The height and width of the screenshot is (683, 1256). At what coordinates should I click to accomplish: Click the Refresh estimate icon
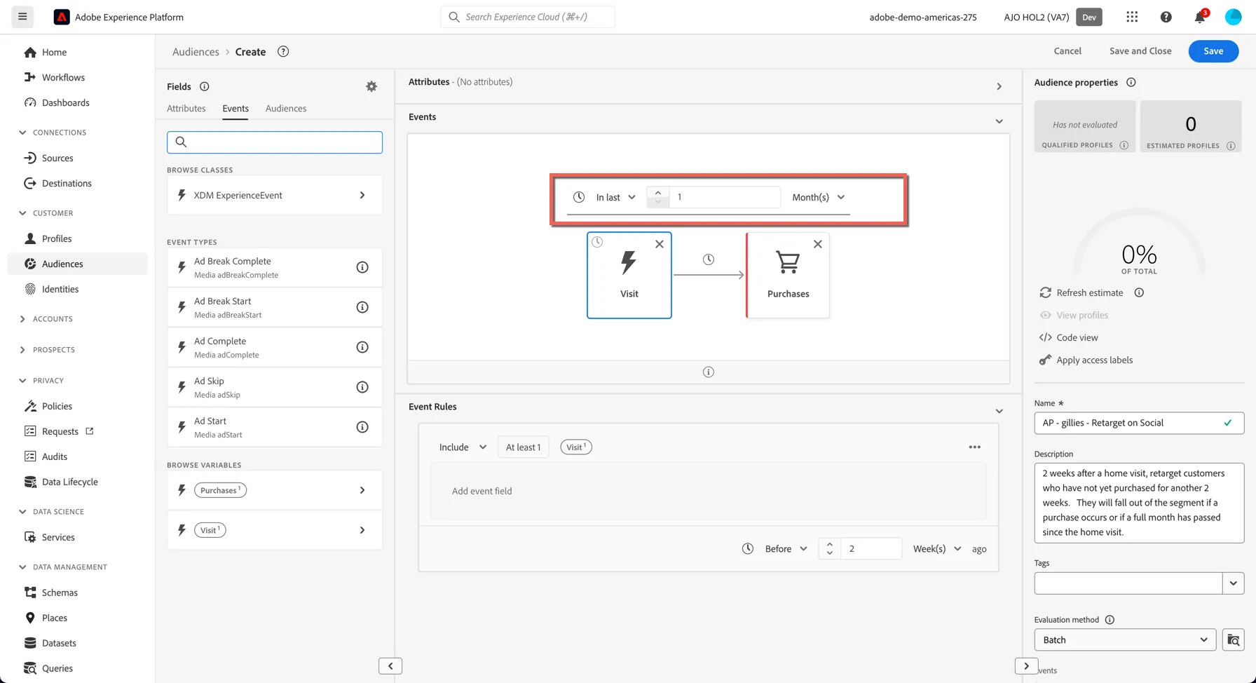click(x=1045, y=292)
